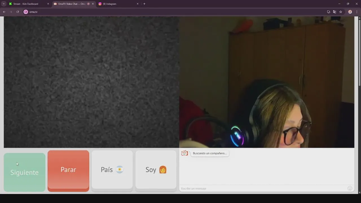The image size is (361, 203).
Task: Click the remote partner video area
Action: tap(91, 82)
